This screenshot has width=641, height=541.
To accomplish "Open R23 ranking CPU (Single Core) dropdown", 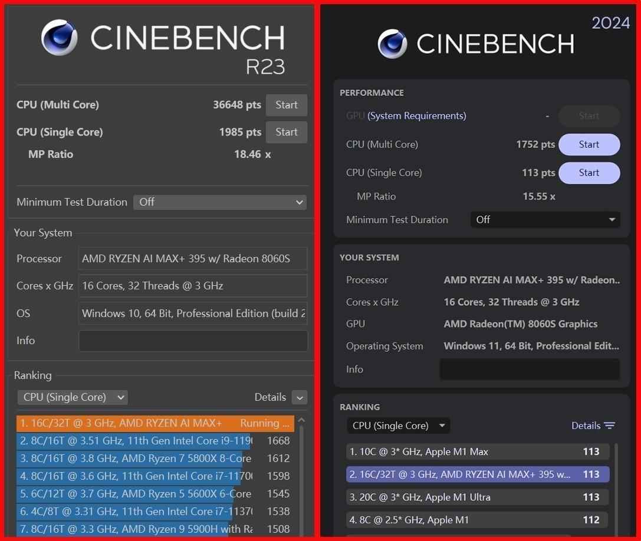I will coord(73,397).
